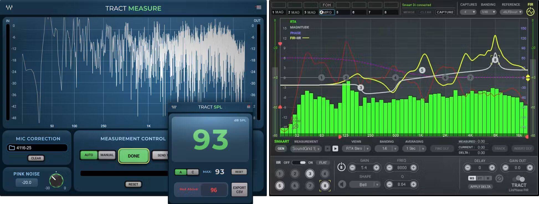539x204 pixels.
Task: Increase Q with the plus button
Action: click(x=413, y=184)
